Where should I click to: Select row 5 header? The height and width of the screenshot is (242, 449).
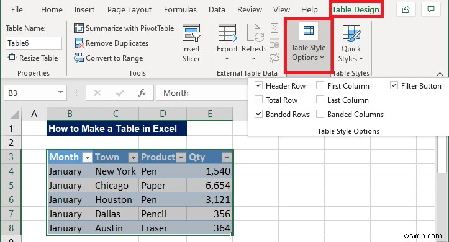pyautogui.click(x=11, y=185)
